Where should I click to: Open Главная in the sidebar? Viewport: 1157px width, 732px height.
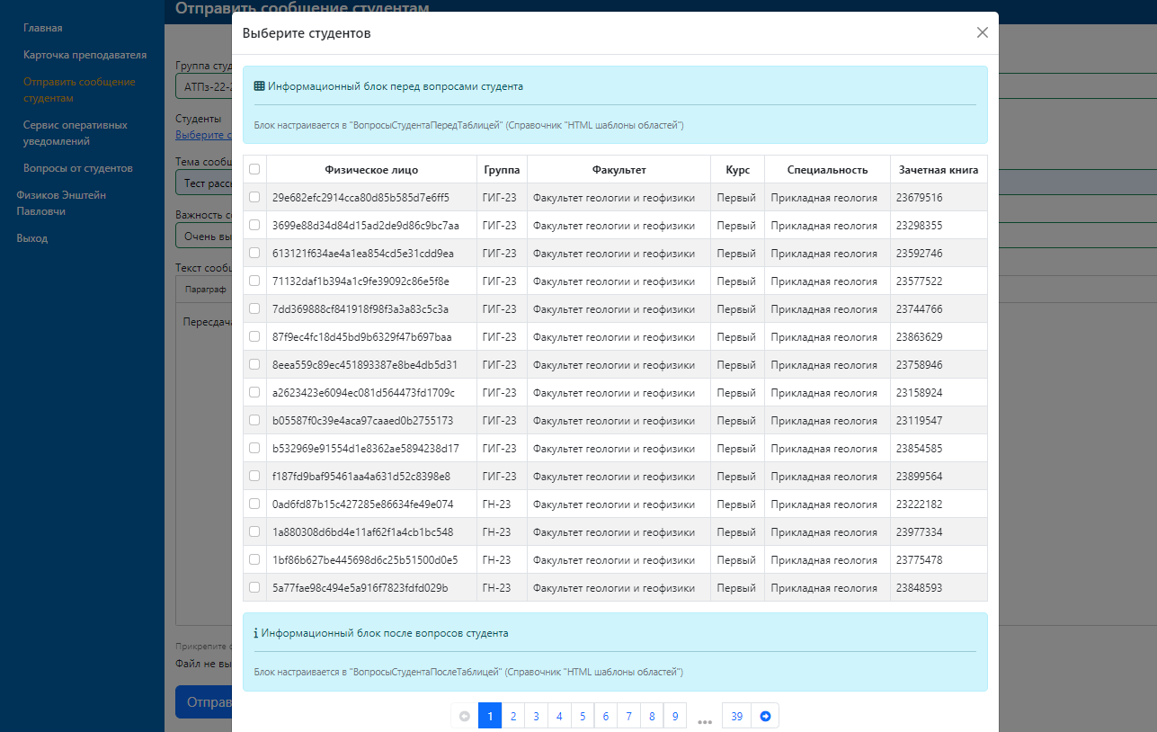point(43,28)
